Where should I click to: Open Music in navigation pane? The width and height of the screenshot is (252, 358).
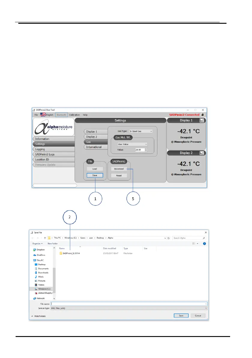click(39, 277)
